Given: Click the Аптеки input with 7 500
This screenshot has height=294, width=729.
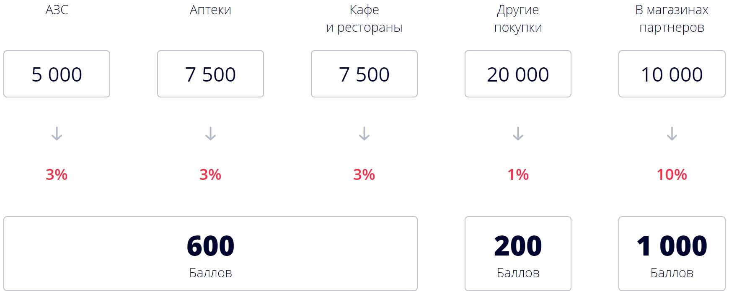Looking at the screenshot, I should pos(210,74).
